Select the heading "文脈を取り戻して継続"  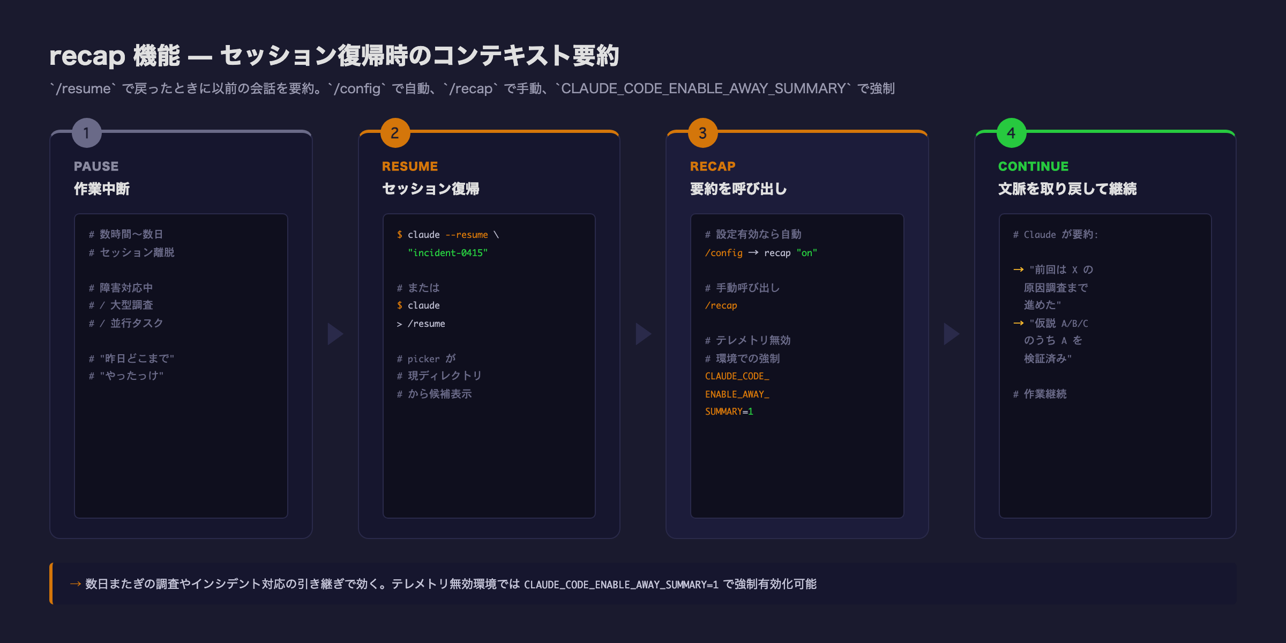point(1067,189)
